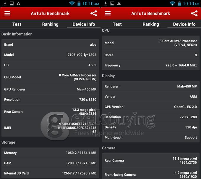Select Resolution row under Basic Information
This screenshot has width=201, height=179.
[50, 100]
